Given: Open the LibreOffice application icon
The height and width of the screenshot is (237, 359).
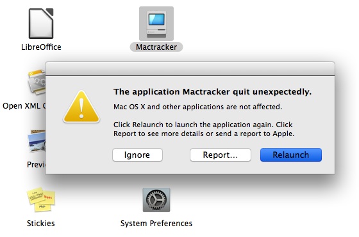Looking at the screenshot, I should (x=41, y=24).
